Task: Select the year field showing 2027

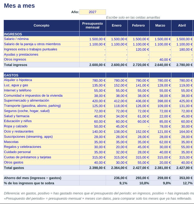Action: click(x=93, y=12)
